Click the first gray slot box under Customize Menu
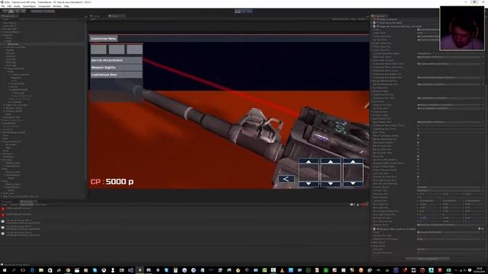Viewport: 488px width, 274px height. click(98, 49)
